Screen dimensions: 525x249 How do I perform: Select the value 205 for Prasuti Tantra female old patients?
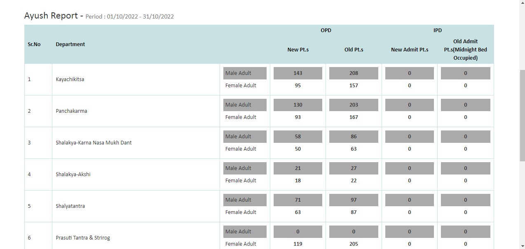click(x=354, y=244)
